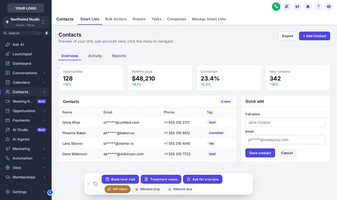Image resolution: width=337 pixels, height=200 pixels.
Task: Click the + Add Contact button
Action: pyautogui.click(x=314, y=36)
